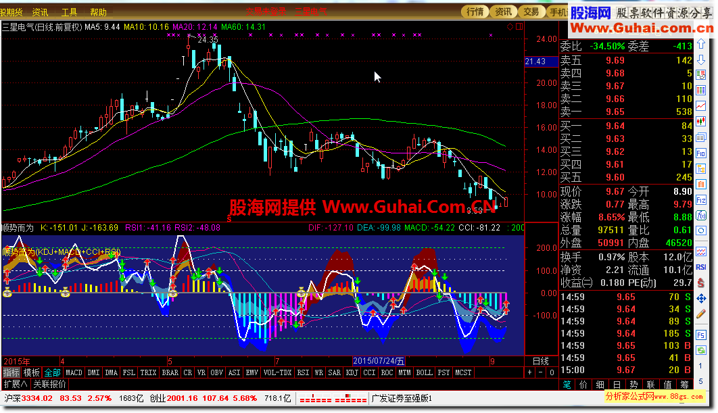Switch indicator to TRIX

[148, 372]
